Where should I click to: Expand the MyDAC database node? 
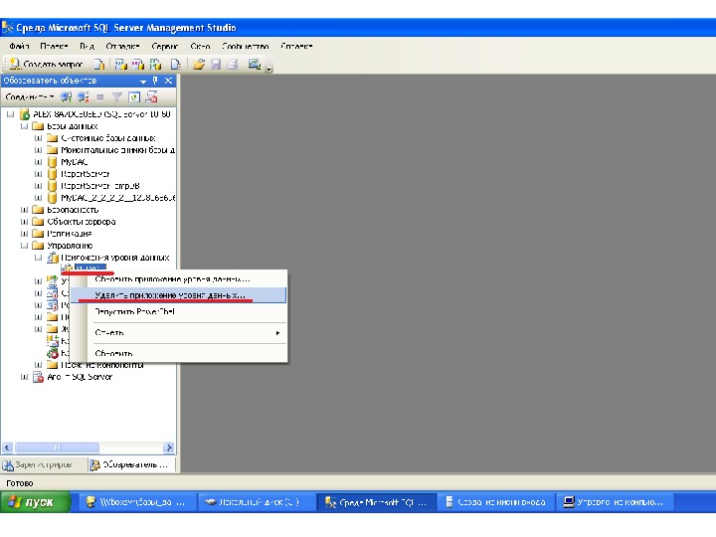tap(39, 162)
